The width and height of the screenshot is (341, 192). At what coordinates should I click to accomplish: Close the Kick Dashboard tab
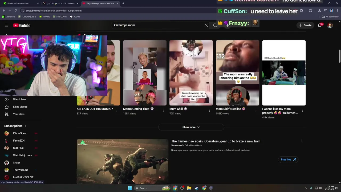point(38,3)
